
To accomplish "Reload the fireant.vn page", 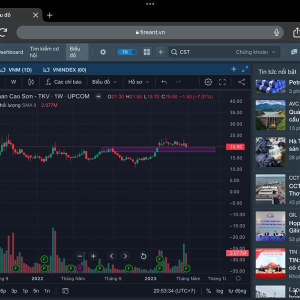I will tap(3, 32).
